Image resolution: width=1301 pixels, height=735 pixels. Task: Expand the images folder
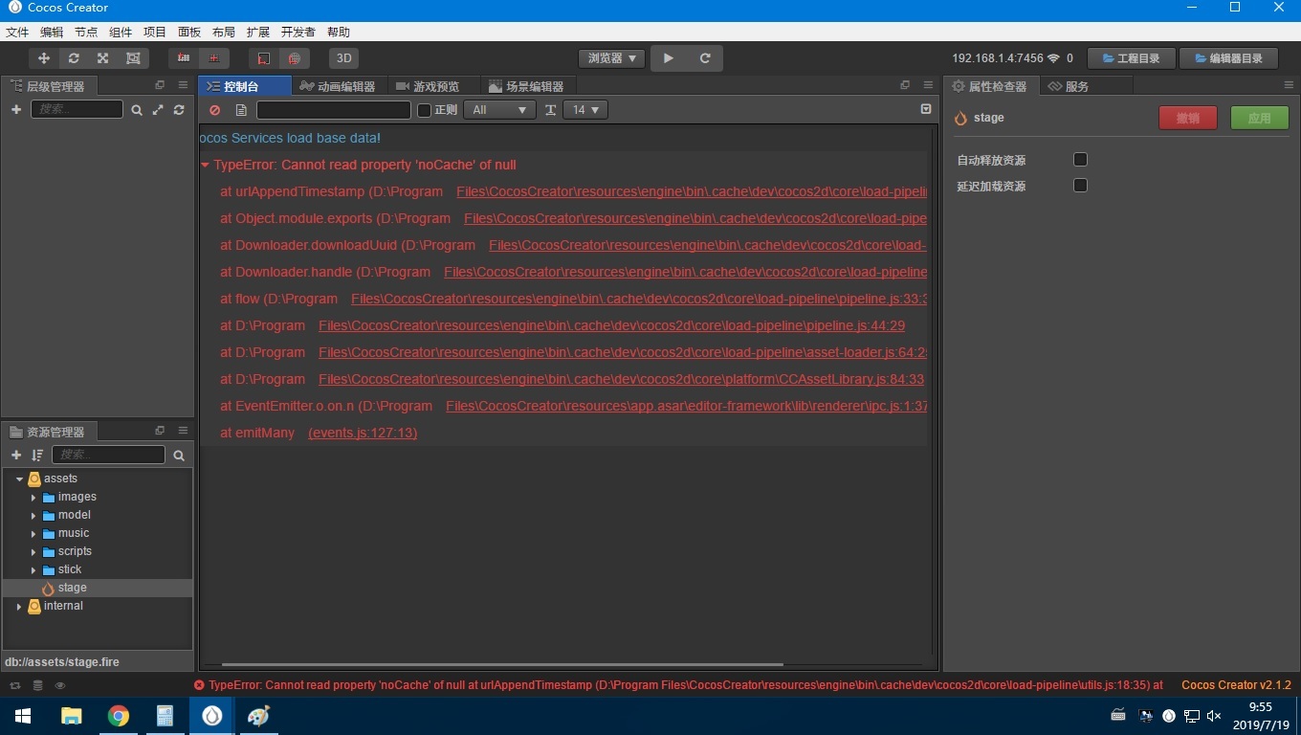click(33, 498)
